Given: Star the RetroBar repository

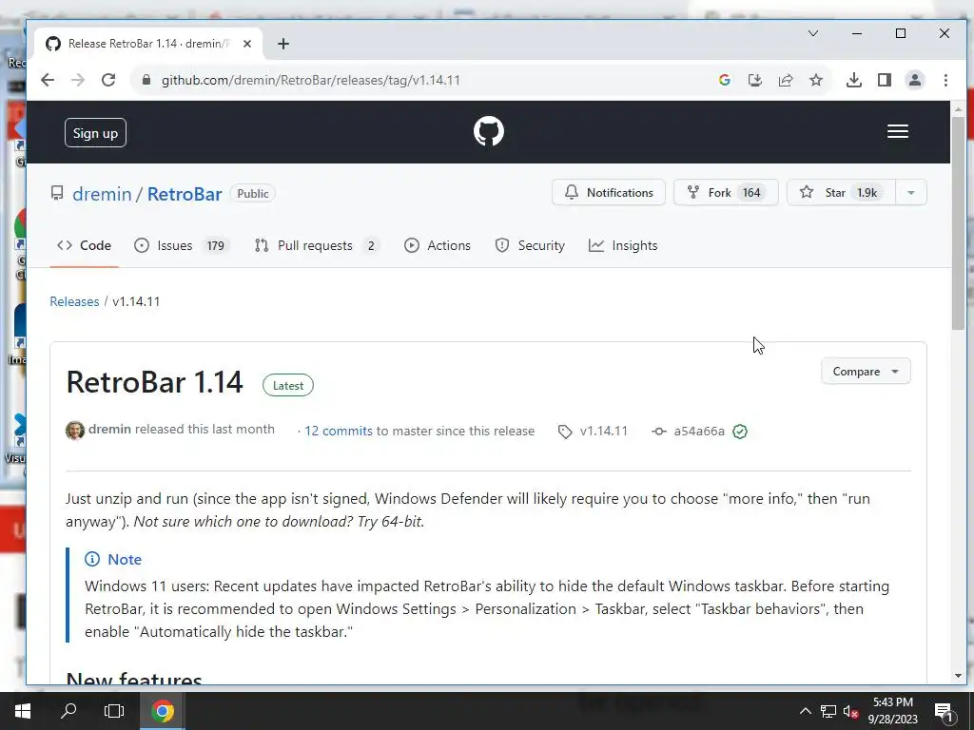Looking at the screenshot, I should tap(841, 192).
